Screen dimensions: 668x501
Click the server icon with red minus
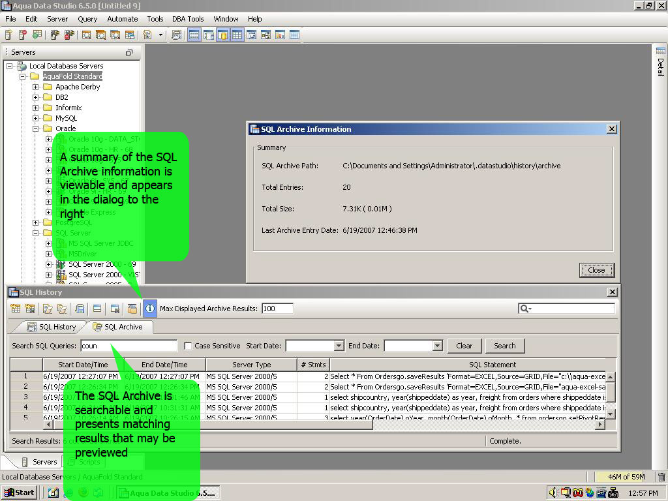(23, 35)
